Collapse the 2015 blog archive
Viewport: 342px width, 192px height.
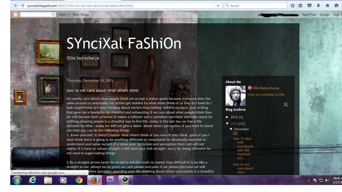227,123
